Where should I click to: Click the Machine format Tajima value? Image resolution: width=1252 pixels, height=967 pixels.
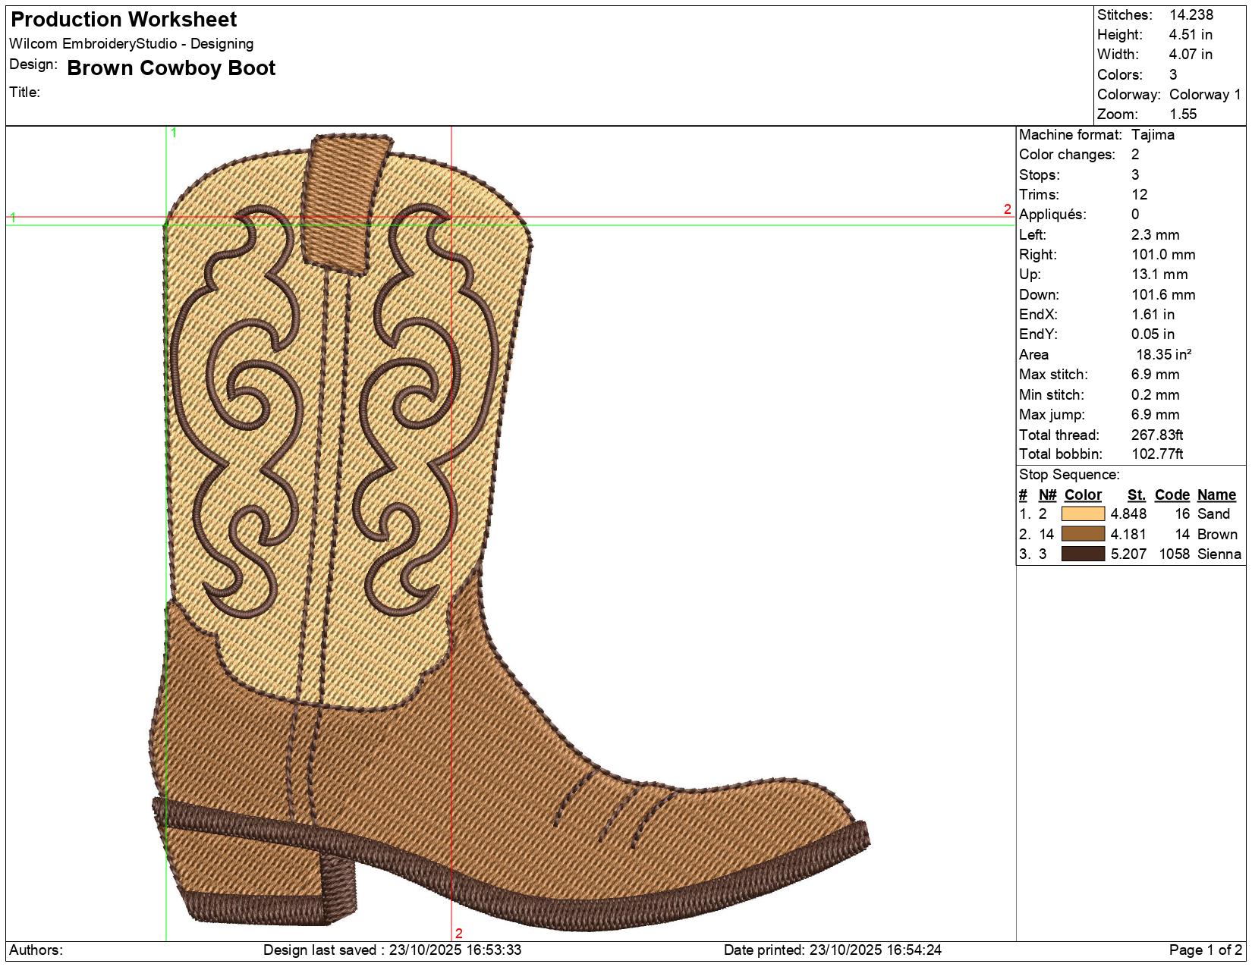(1153, 135)
